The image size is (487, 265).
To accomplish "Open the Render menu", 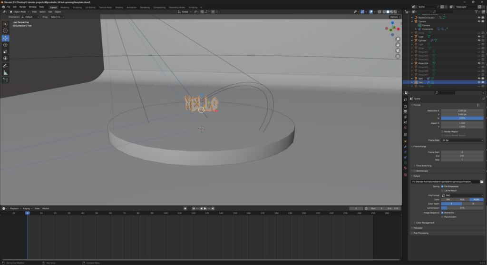I will click(x=23, y=7).
